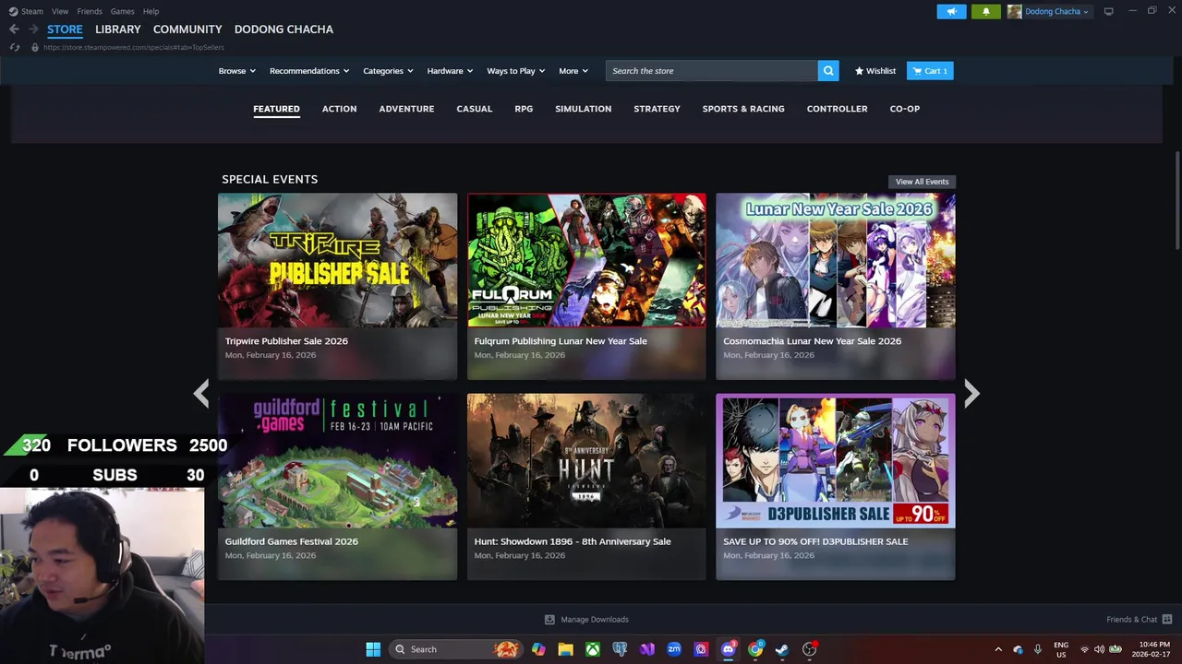
Task: Select the RPG genre tab
Action: [524, 109]
